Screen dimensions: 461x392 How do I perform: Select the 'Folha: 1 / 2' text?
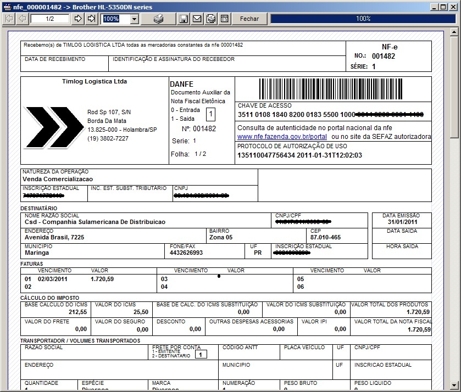click(188, 154)
